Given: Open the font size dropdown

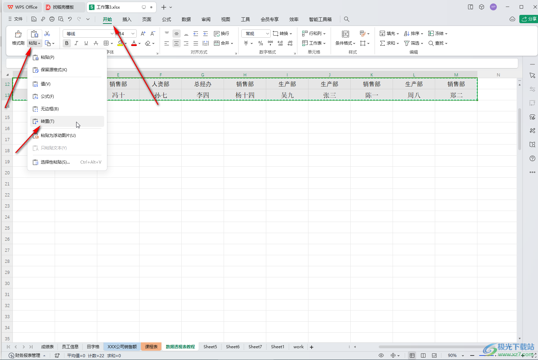Looking at the screenshot, I should click(x=133, y=34).
